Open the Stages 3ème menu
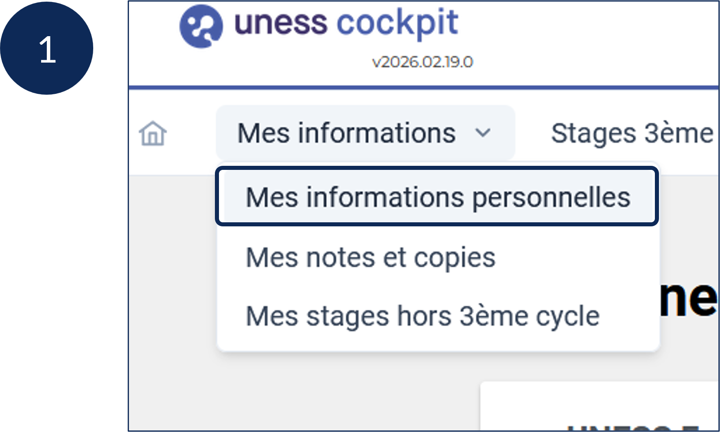The height and width of the screenshot is (432, 720). 632,133
